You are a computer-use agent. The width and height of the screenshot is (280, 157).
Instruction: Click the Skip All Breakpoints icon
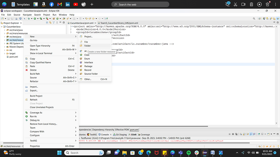click(x=25, y=19)
